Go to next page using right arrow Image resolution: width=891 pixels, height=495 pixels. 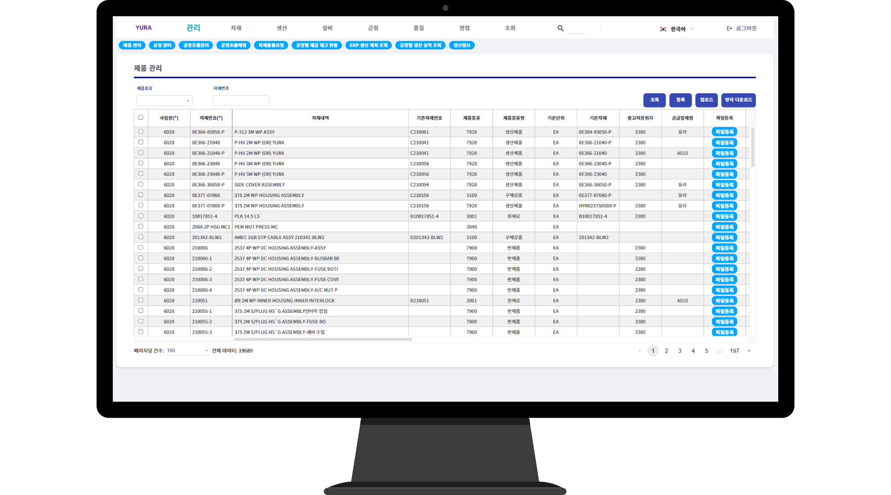pos(749,351)
